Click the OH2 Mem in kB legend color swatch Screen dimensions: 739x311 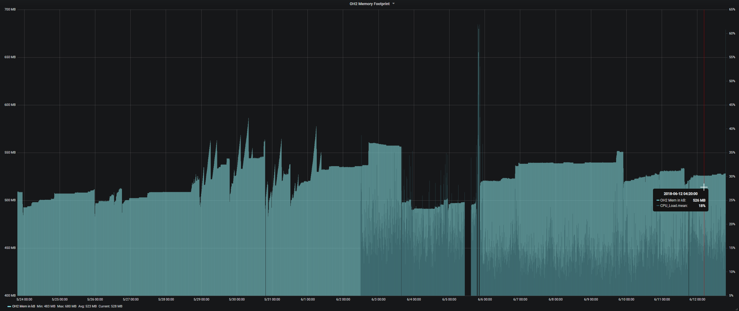point(9,307)
